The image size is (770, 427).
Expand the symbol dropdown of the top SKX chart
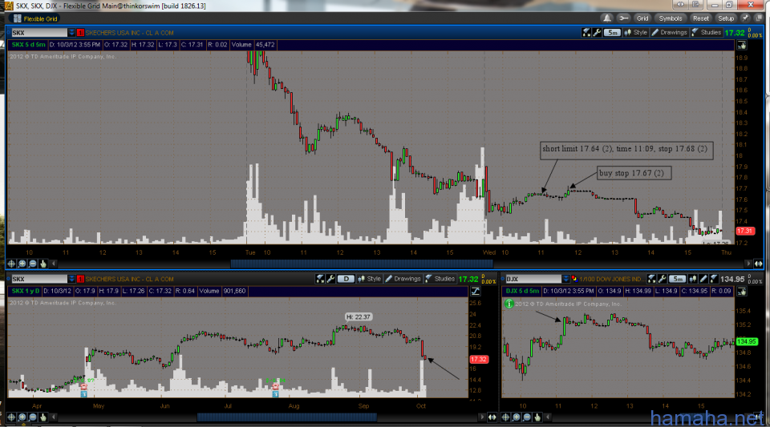tap(71, 33)
